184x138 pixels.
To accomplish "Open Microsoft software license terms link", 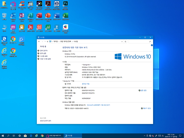I will pos(98,105).
